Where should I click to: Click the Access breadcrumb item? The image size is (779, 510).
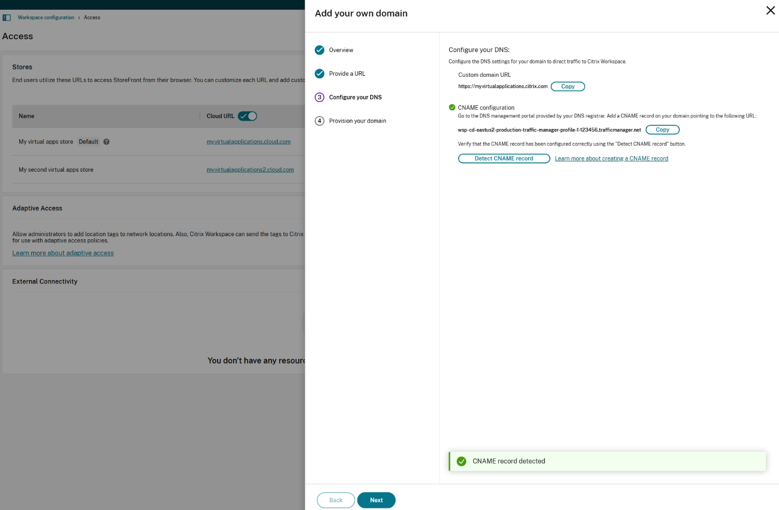click(x=92, y=18)
